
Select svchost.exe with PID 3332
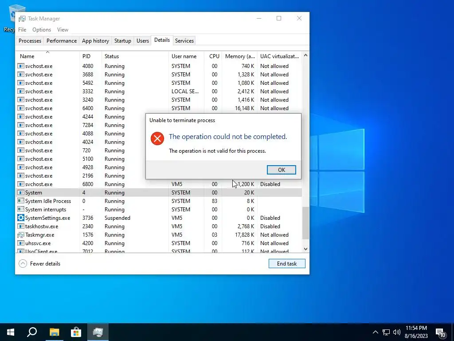[x=159, y=91]
